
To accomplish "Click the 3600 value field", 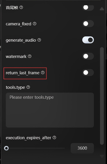I will (82, 148).
